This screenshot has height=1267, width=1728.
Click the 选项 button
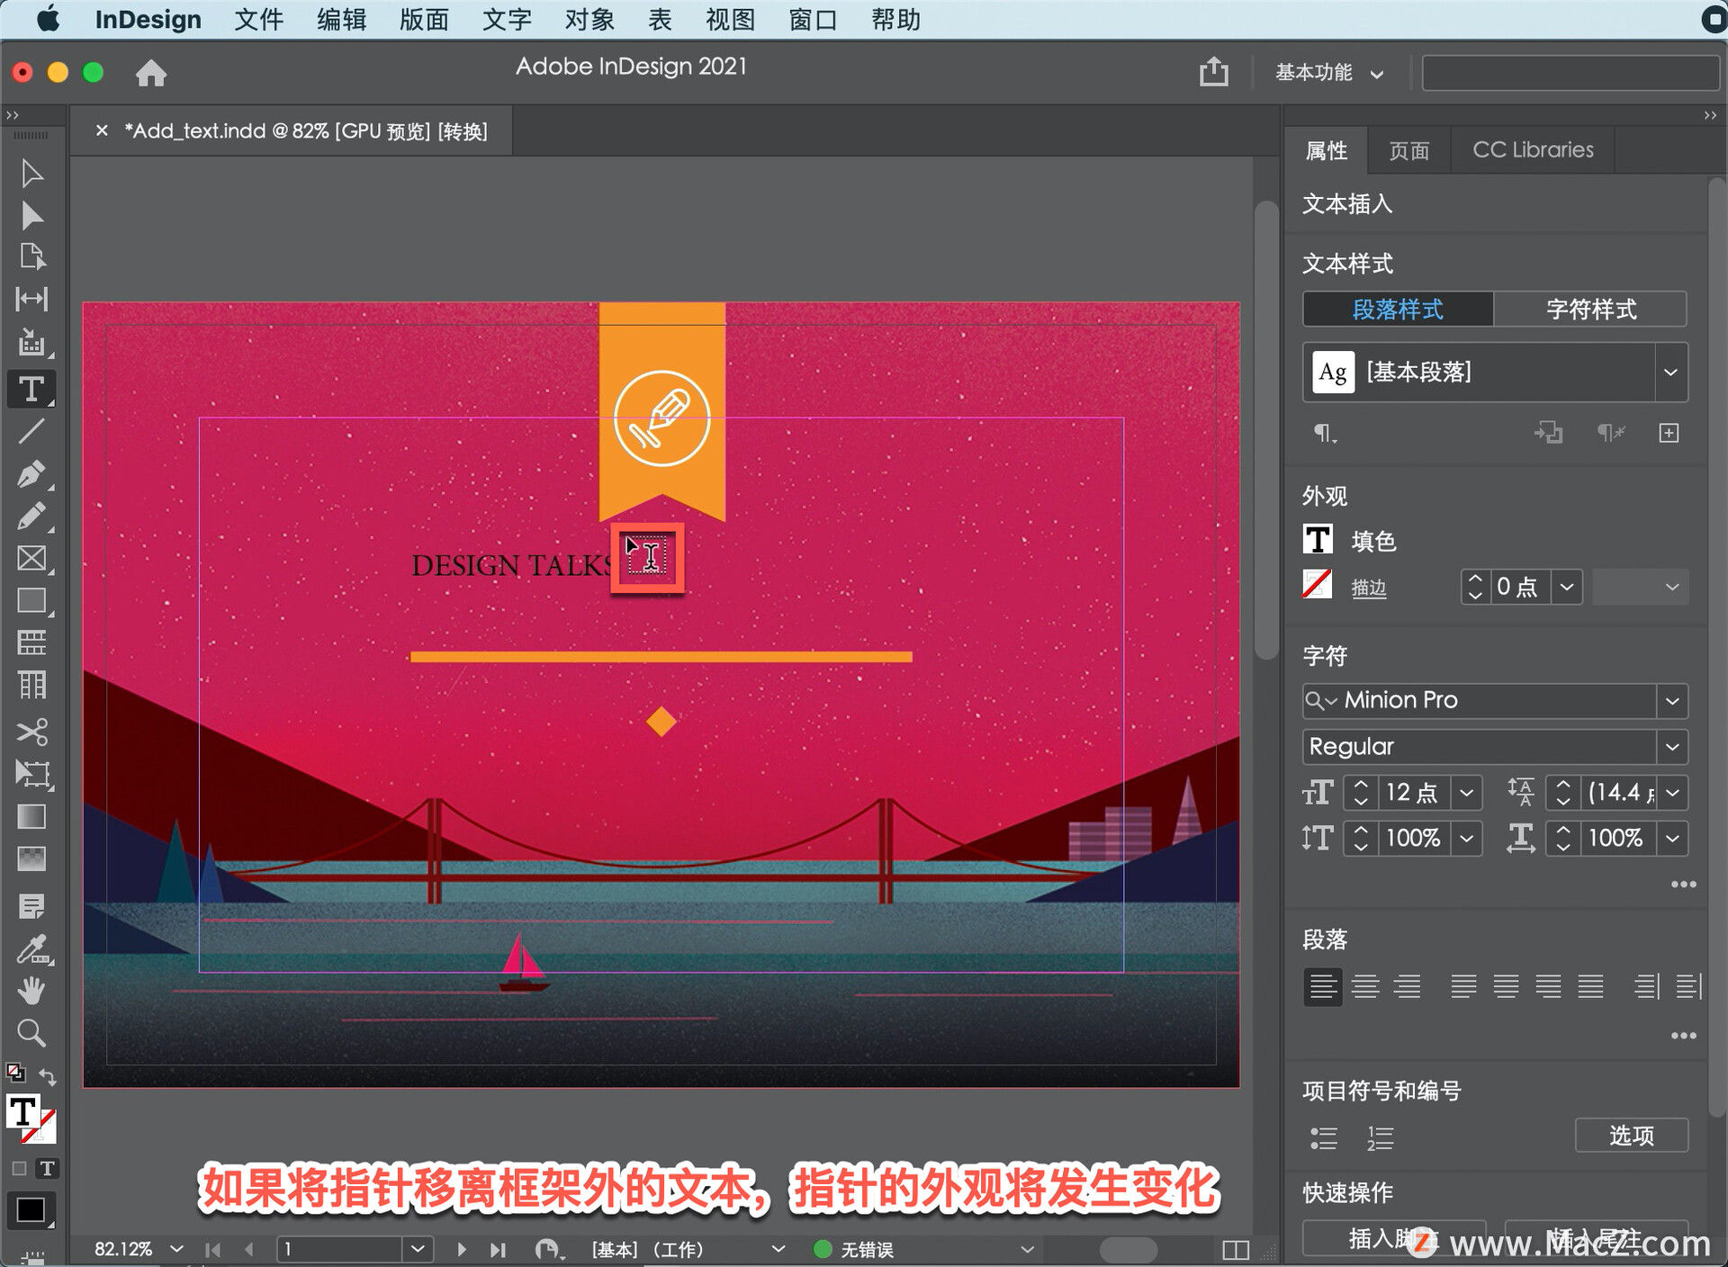tap(1631, 1136)
